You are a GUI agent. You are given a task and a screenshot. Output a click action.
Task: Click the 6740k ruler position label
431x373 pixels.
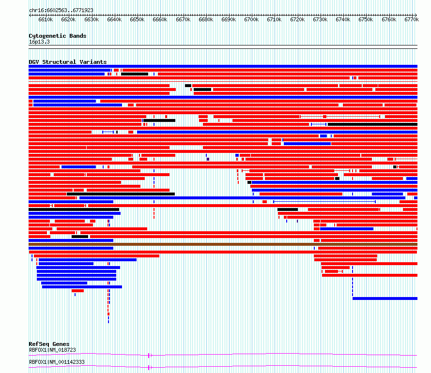pos(343,19)
